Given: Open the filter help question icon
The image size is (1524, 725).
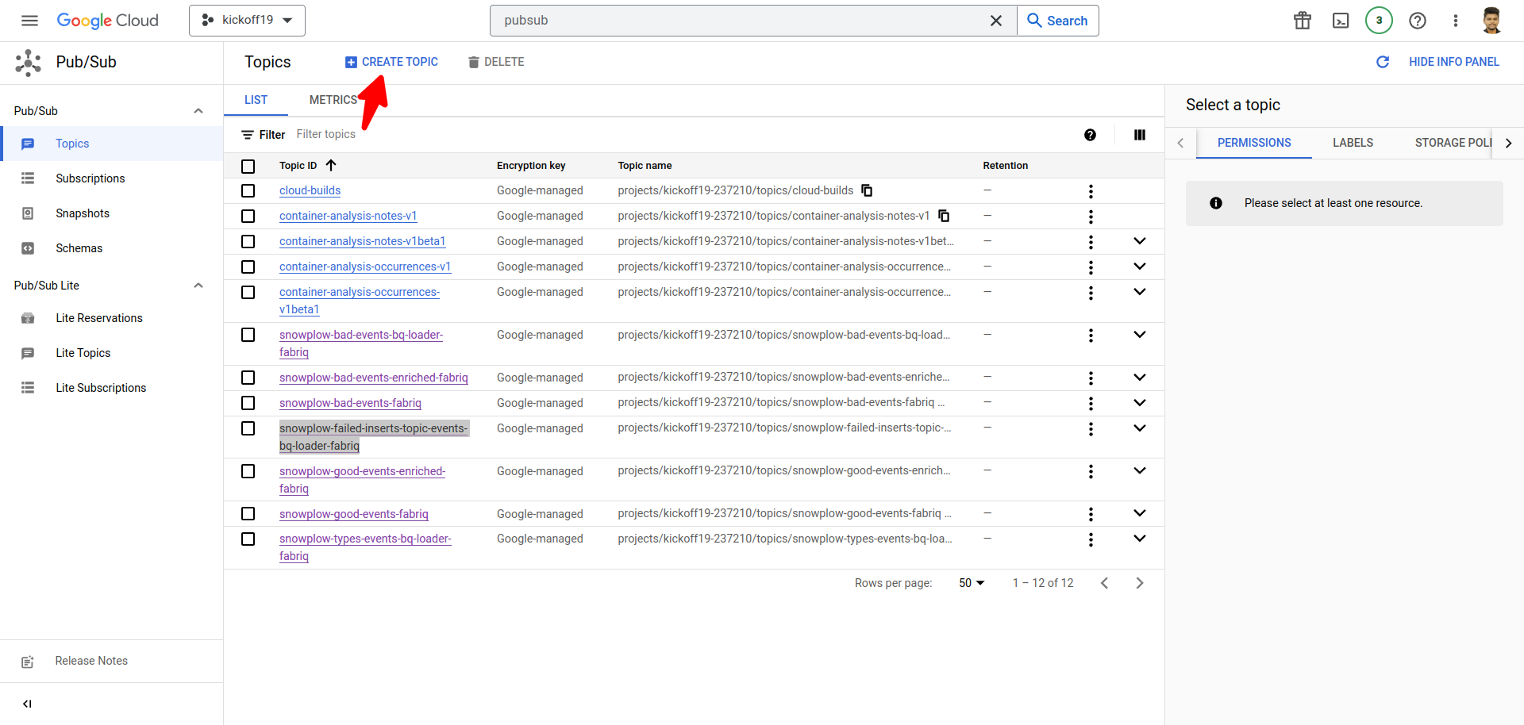Looking at the screenshot, I should pyautogui.click(x=1090, y=135).
